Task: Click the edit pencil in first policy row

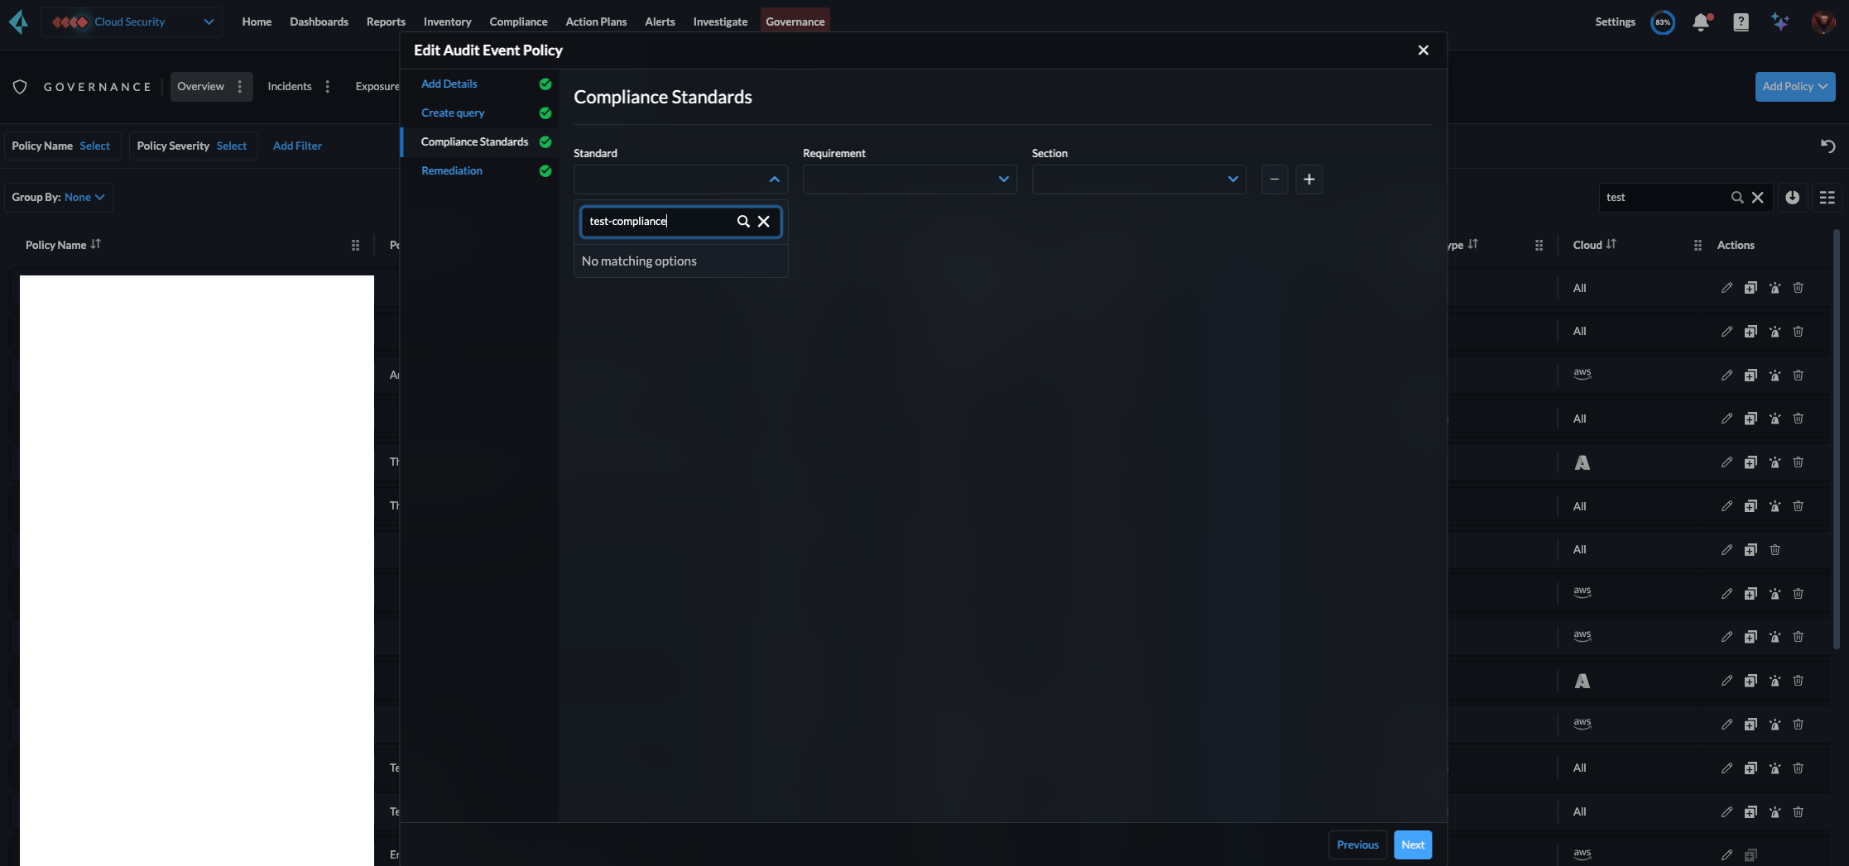Action: coord(1727,288)
